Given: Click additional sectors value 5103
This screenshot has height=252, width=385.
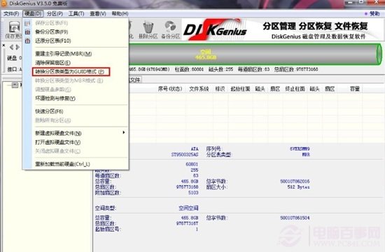Looking at the screenshot, I should point(193,192).
